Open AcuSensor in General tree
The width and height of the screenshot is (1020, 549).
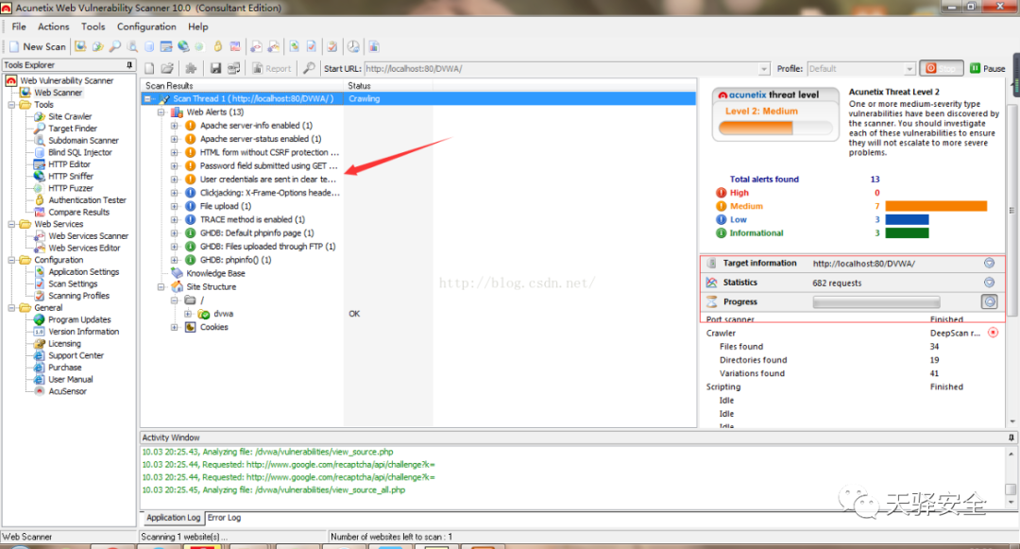pos(67,391)
